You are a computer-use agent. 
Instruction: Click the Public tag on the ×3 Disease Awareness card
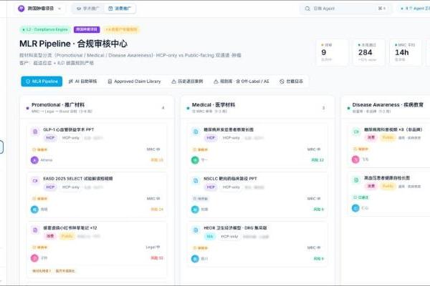pos(388,138)
